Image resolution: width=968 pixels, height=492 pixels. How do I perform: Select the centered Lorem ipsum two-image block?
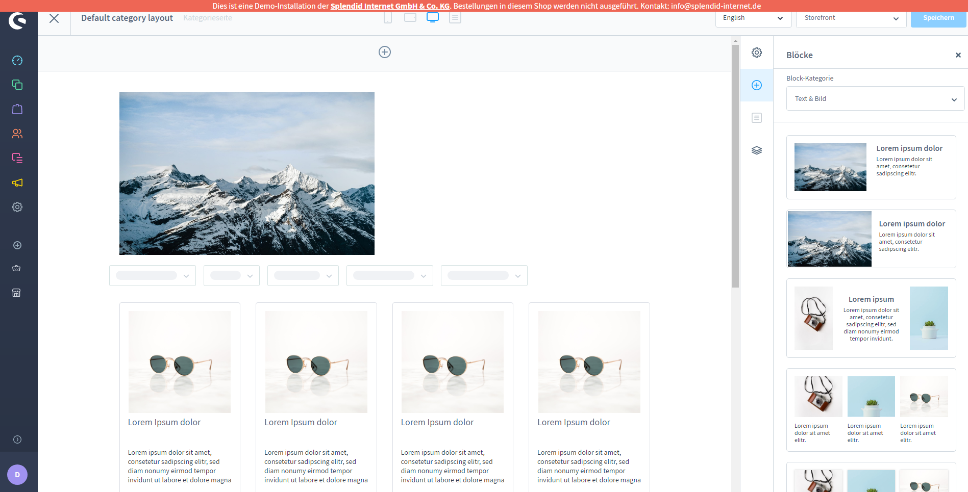(x=871, y=318)
